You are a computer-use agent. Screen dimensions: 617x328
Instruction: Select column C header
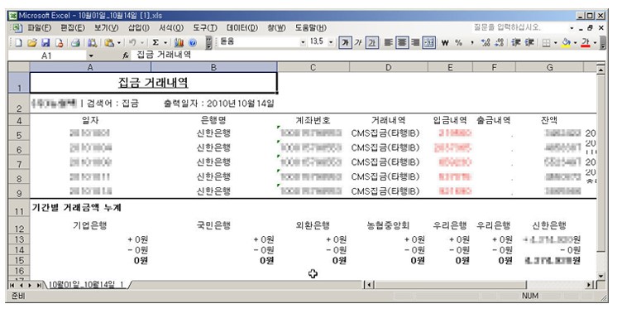[x=313, y=67]
